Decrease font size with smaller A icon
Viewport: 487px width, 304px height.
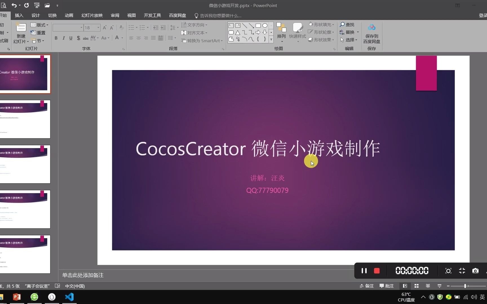click(112, 28)
